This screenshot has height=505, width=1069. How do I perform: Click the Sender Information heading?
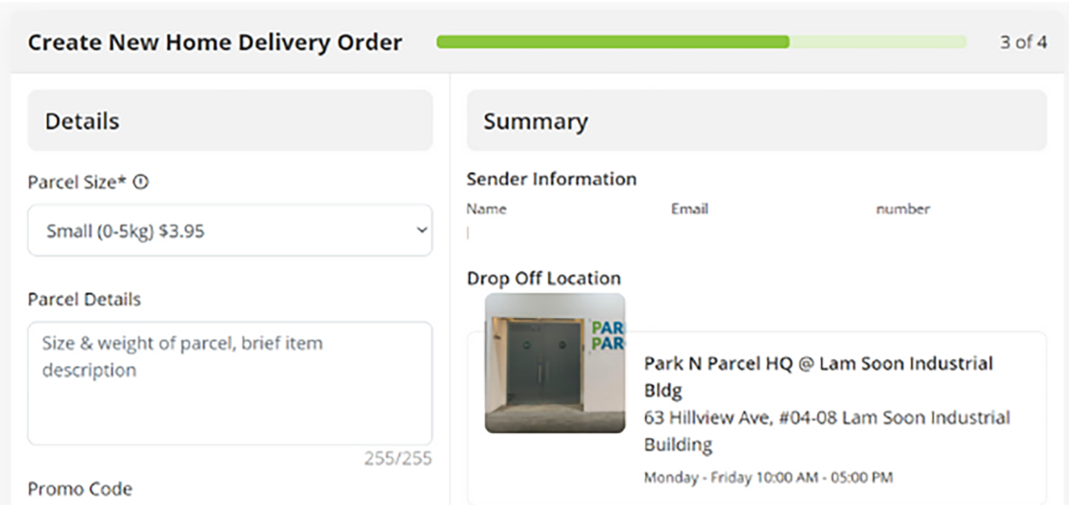tap(551, 179)
